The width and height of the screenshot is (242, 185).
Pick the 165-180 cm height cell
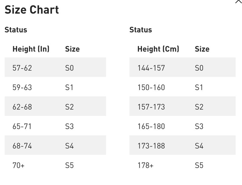(151, 126)
